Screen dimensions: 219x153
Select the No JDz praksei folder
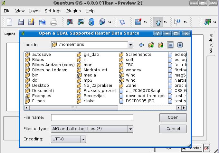coord(94,86)
